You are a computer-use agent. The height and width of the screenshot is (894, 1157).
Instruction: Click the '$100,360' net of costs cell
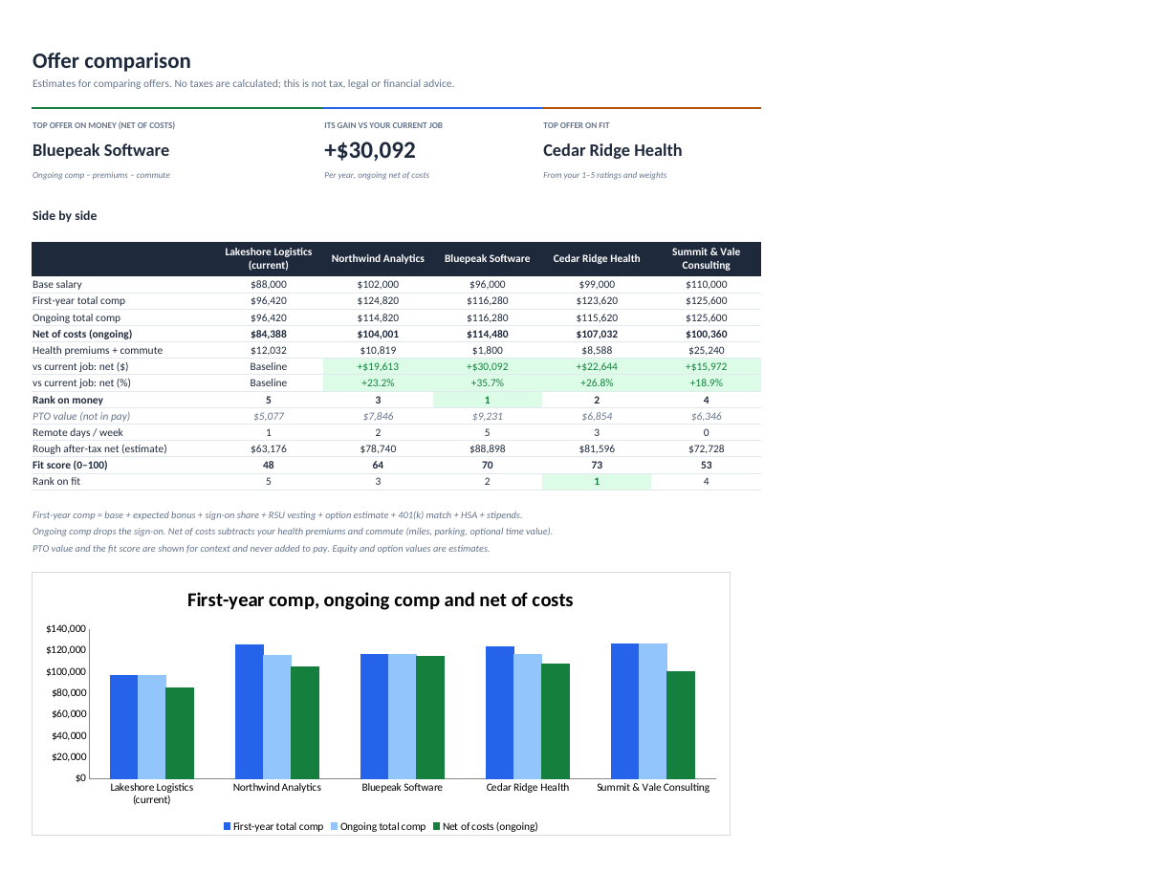pyautogui.click(x=706, y=334)
